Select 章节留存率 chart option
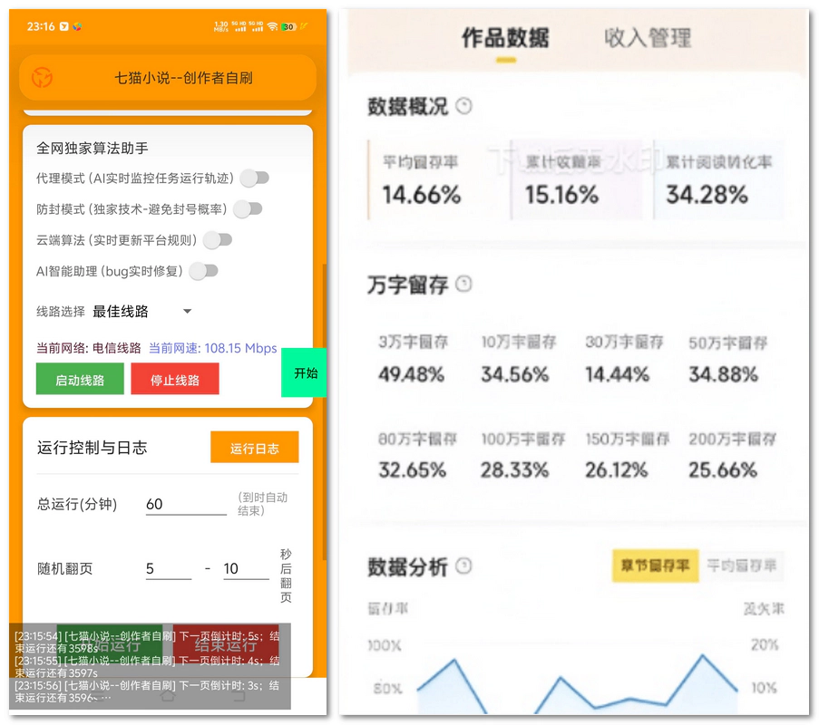This screenshot has width=819, height=725. click(x=655, y=566)
